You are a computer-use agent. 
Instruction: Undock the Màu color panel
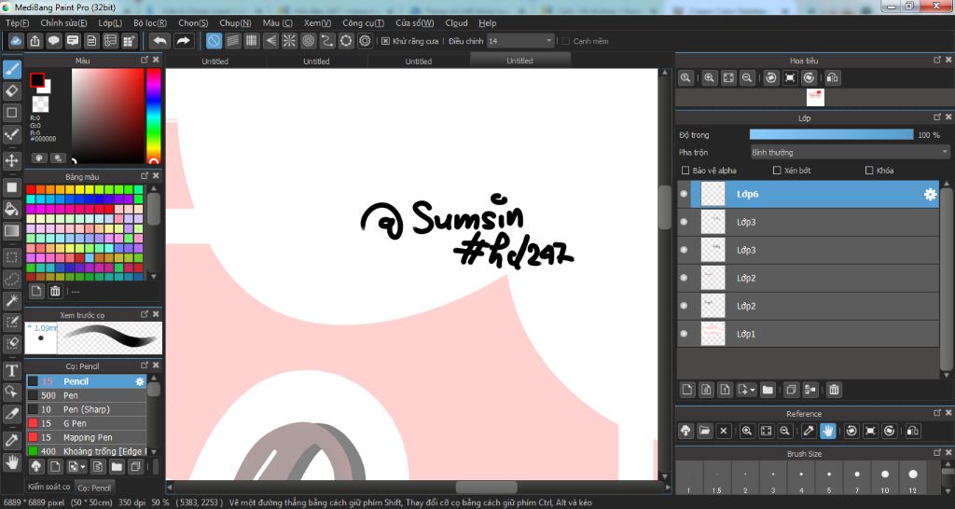tap(145, 60)
